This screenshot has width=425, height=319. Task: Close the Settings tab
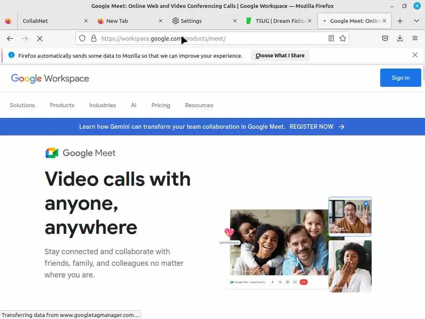click(x=235, y=21)
